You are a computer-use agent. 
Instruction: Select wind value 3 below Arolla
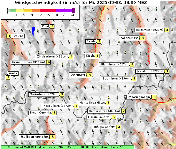(8, 77)
